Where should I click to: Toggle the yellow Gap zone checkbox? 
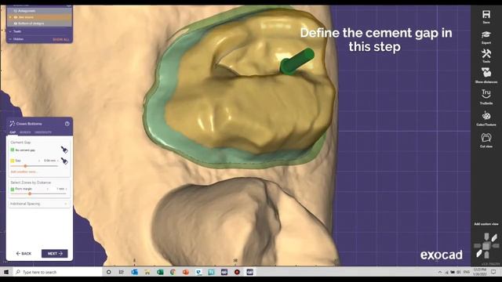pyautogui.click(x=13, y=161)
